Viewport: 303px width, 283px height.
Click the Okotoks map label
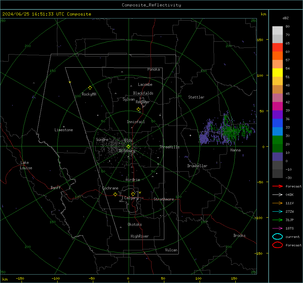coord(135,224)
